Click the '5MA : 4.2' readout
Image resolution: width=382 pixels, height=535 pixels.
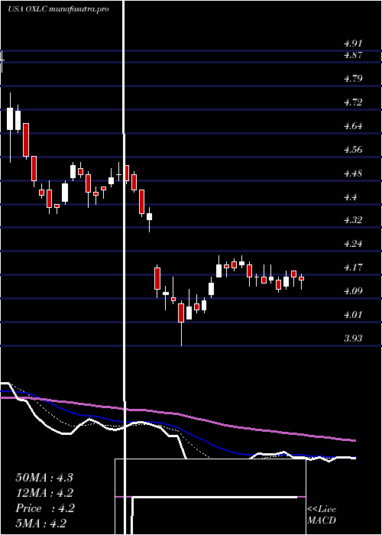(41, 524)
